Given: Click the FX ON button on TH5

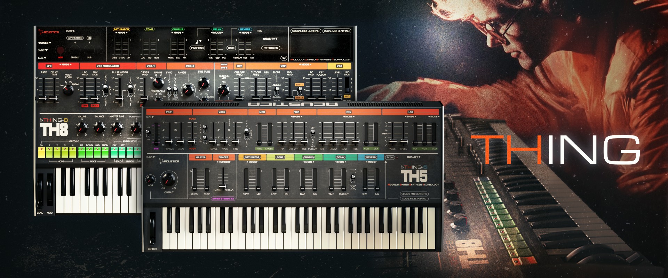Looking at the screenshot, I should point(390,157).
